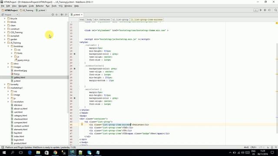Collapse the JS_Training folder
278x156 pixels.
tap(5, 43)
